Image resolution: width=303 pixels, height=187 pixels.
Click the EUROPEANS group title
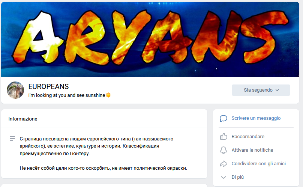48,86
